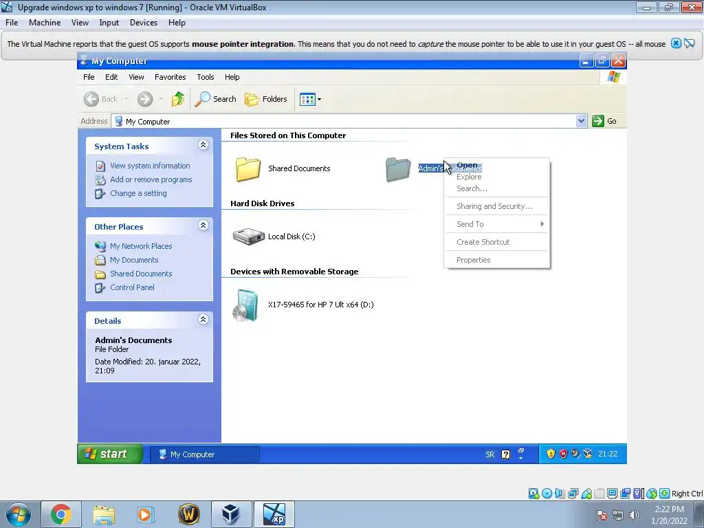This screenshot has height=528, width=704.
Task: Open Chrome from host taskbar
Action: [61, 514]
